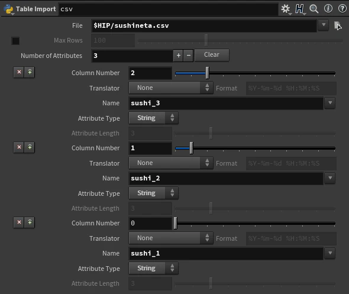Open the gear settings menu icon
This screenshot has width=349, height=294.
(x=286, y=9)
